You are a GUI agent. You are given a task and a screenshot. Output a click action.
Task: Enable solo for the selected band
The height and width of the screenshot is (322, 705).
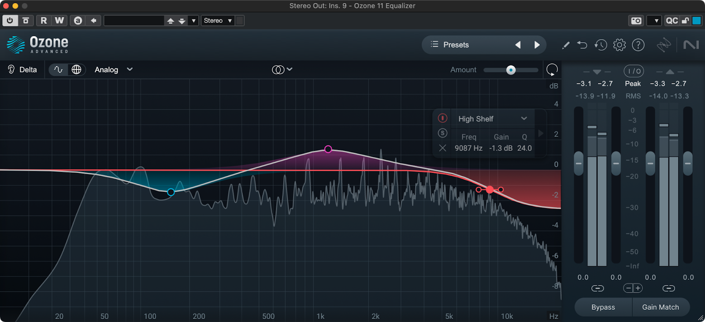(442, 133)
